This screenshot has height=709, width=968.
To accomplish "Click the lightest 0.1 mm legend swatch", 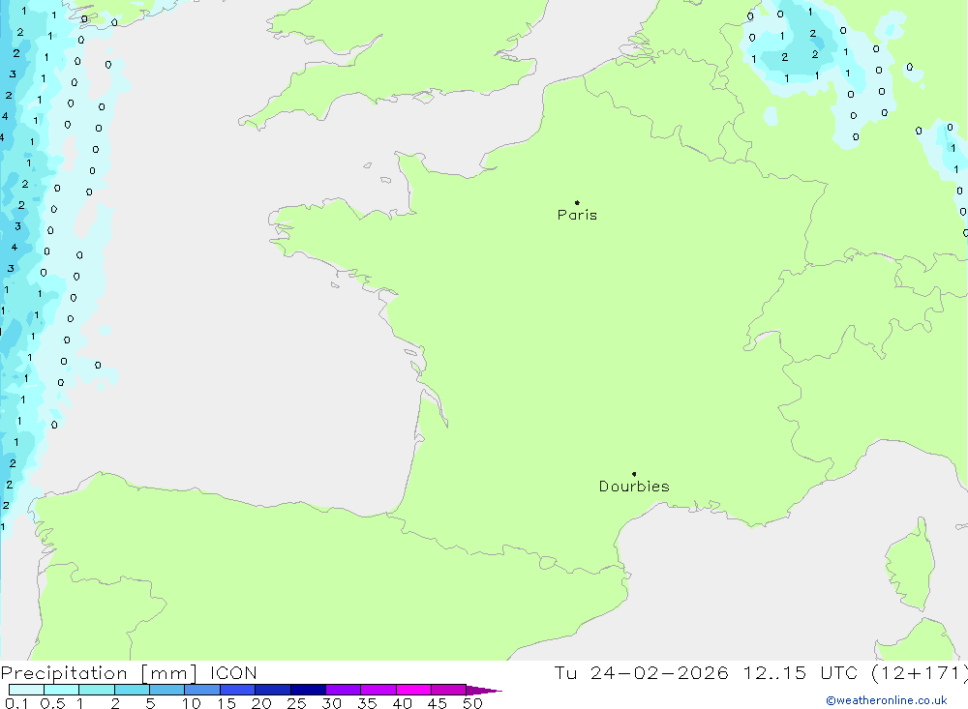I will 26,690.
